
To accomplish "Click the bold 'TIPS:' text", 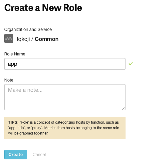I will click(x=13, y=122).
